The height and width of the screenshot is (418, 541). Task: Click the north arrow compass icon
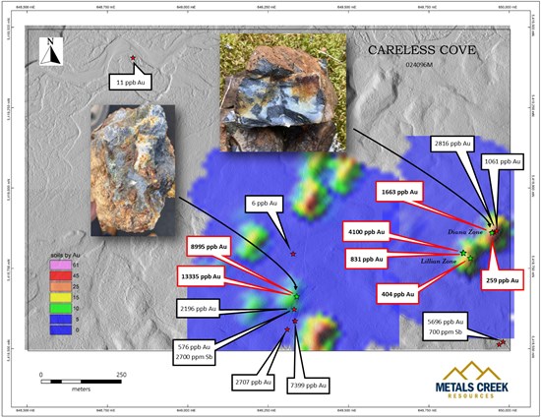point(51,51)
